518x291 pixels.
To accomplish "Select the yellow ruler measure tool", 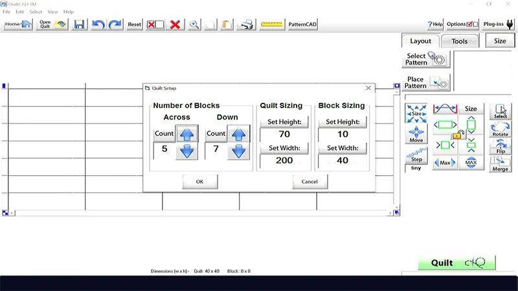I will click(273, 25).
